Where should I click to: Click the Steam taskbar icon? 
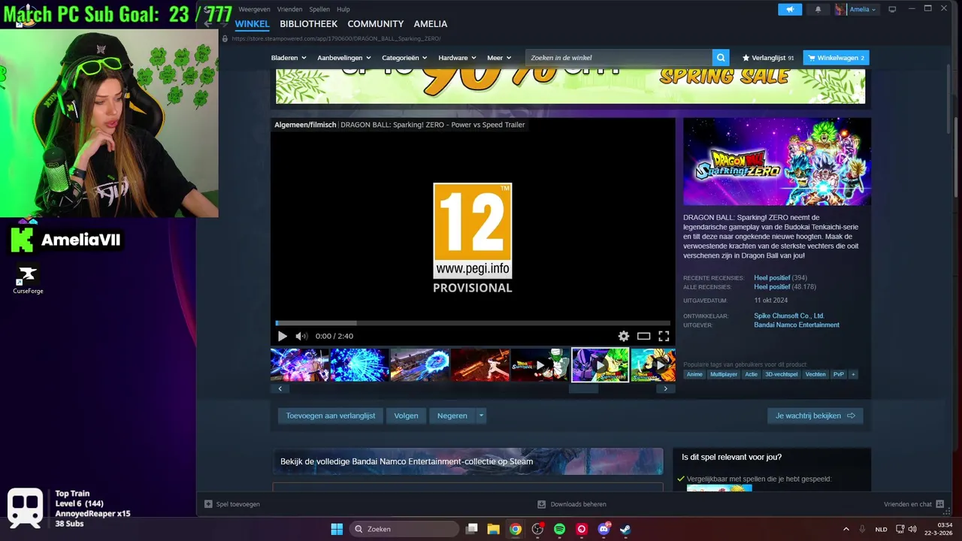625,529
